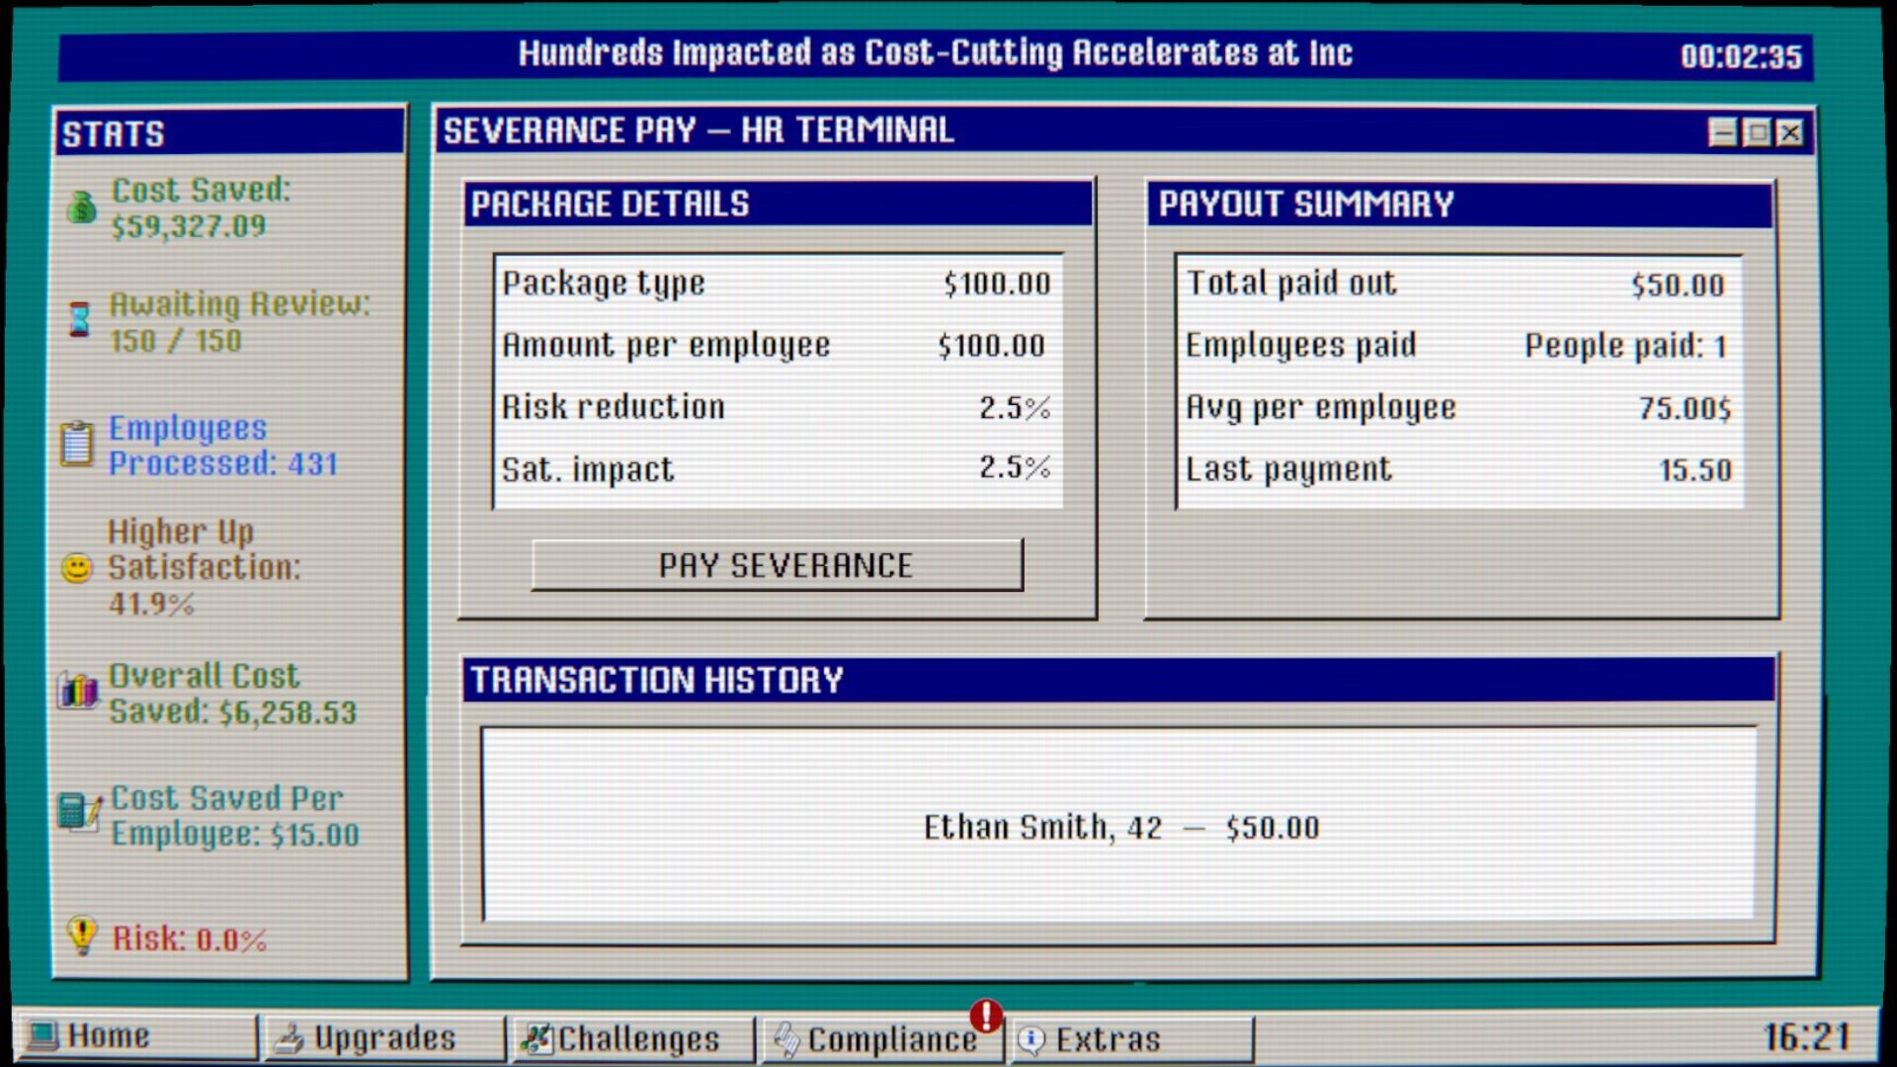
Task: Close the Severance Pay HR Terminal window
Action: [1790, 132]
